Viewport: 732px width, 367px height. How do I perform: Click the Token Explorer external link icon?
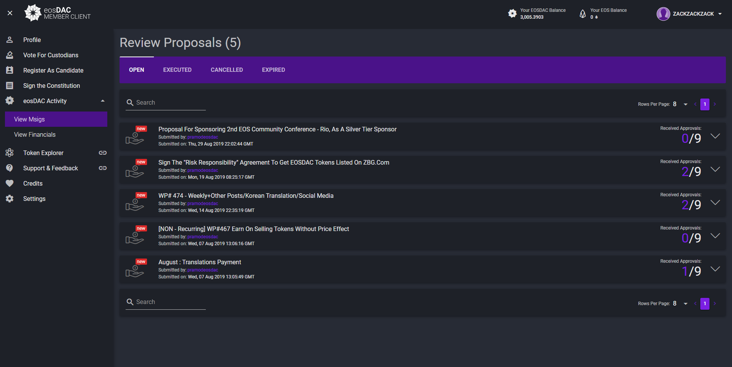click(x=103, y=153)
